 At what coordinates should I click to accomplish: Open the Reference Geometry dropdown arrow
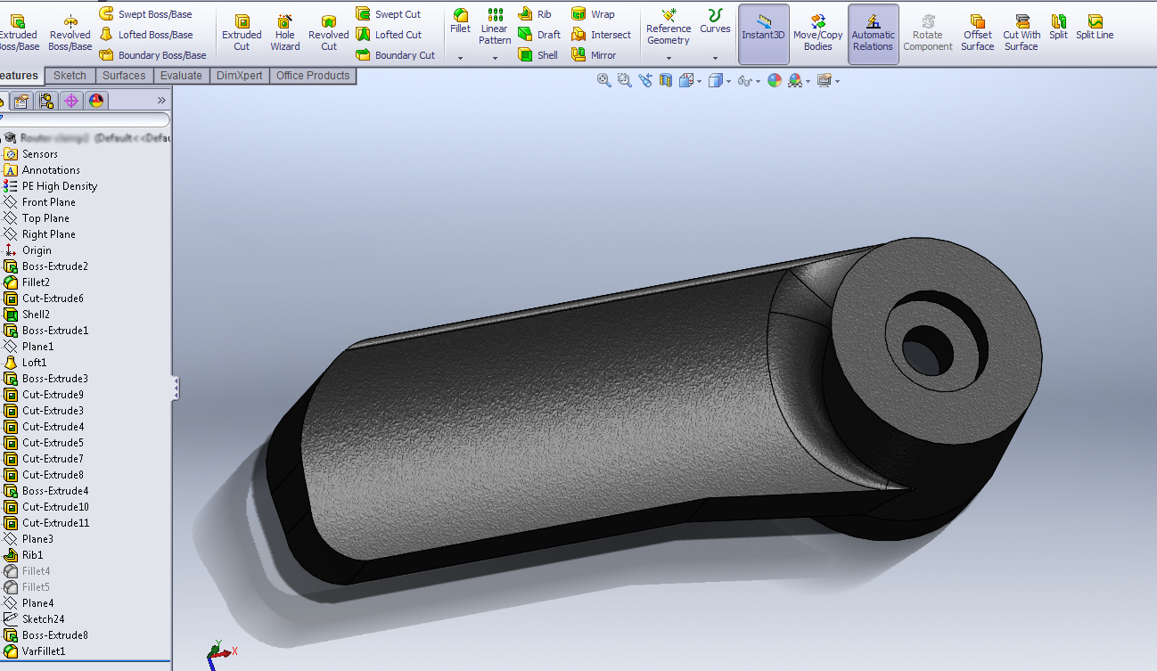point(669,58)
